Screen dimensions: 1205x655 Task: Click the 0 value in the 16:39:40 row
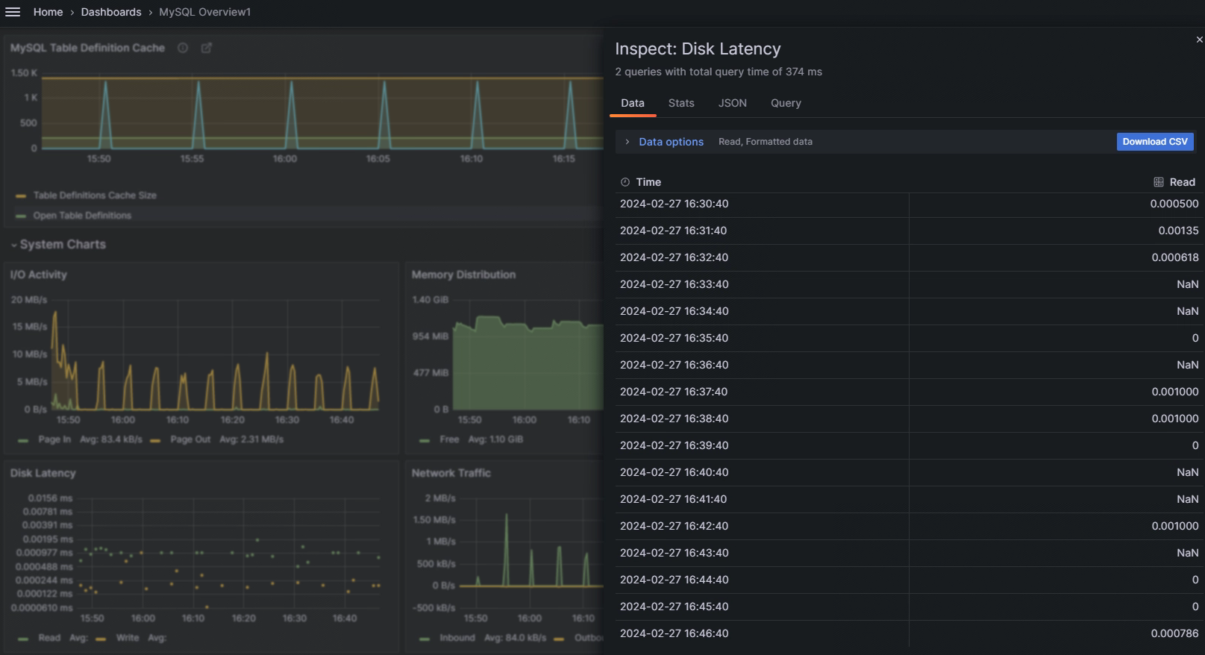coord(1195,445)
